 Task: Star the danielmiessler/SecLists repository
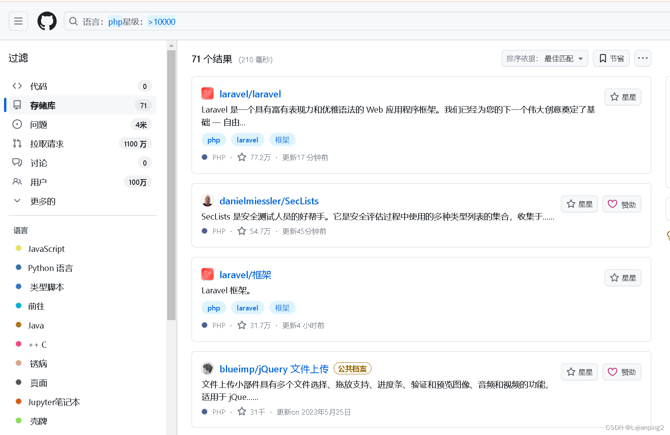point(579,204)
